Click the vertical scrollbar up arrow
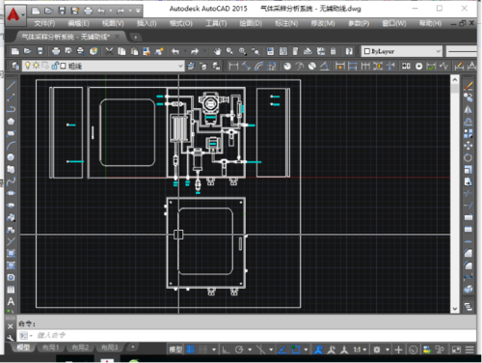The width and height of the screenshot is (482, 363). click(455, 79)
